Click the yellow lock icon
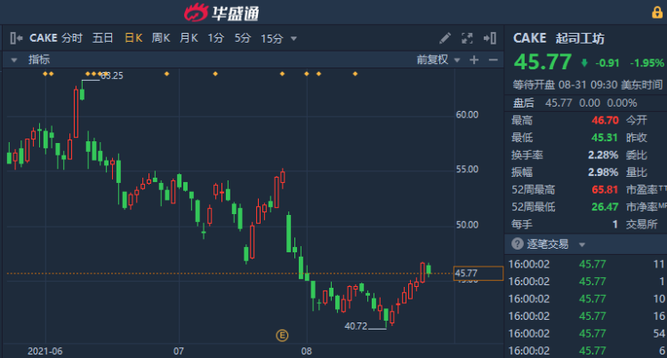The height and width of the screenshot is (358, 667). click(x=657, y=12)
